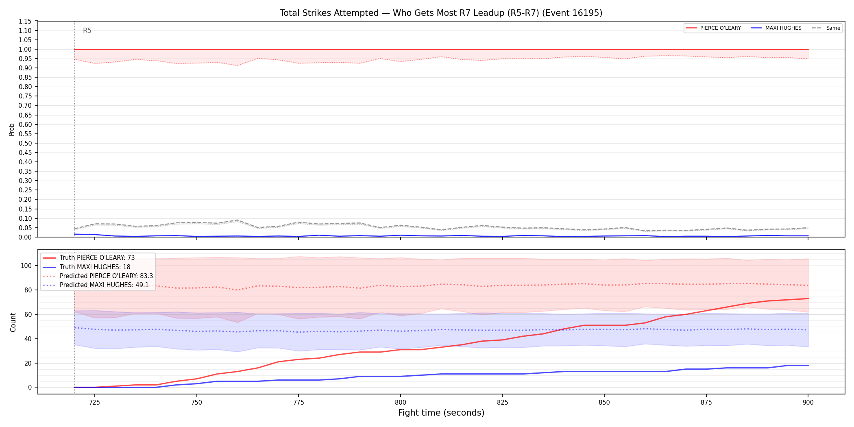Click the 875 tick label on x-axis
Viewport: 854px width, 427px height.
[x=706, y=402]
